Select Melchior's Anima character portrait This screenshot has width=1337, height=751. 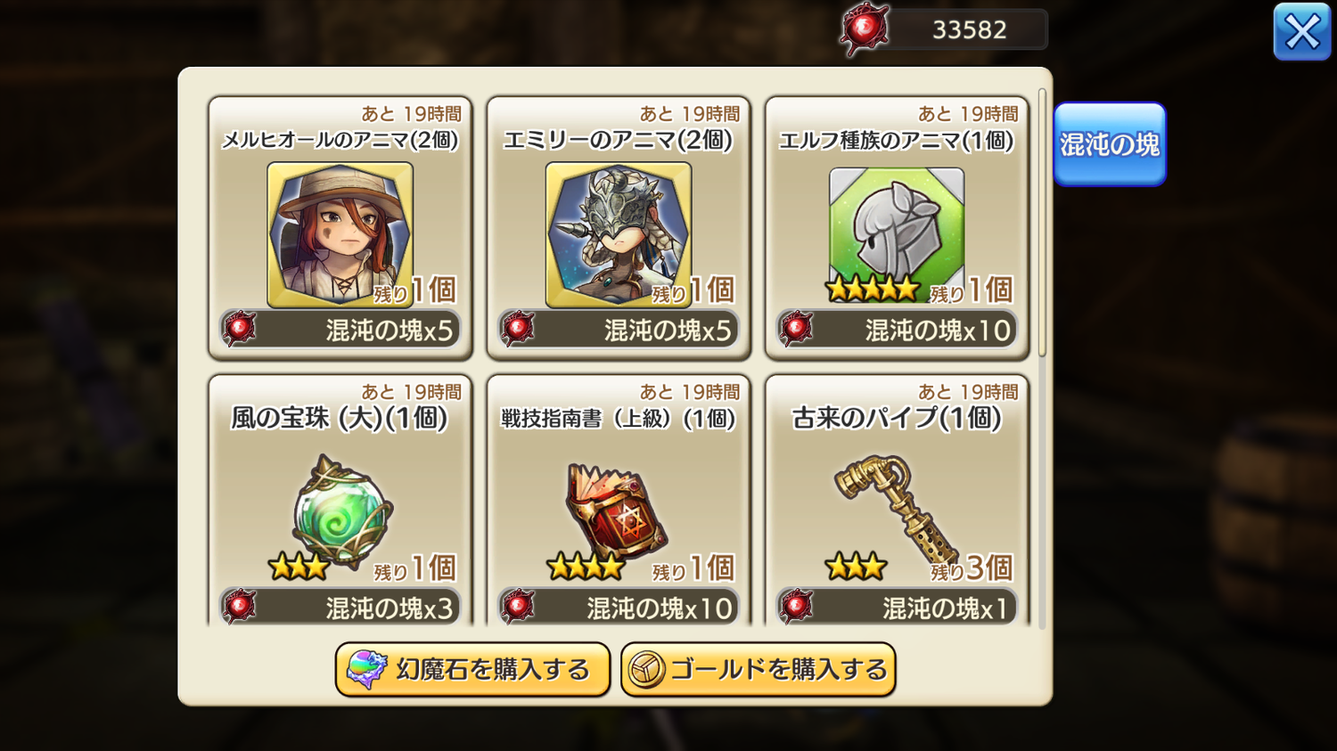[340, 234]
